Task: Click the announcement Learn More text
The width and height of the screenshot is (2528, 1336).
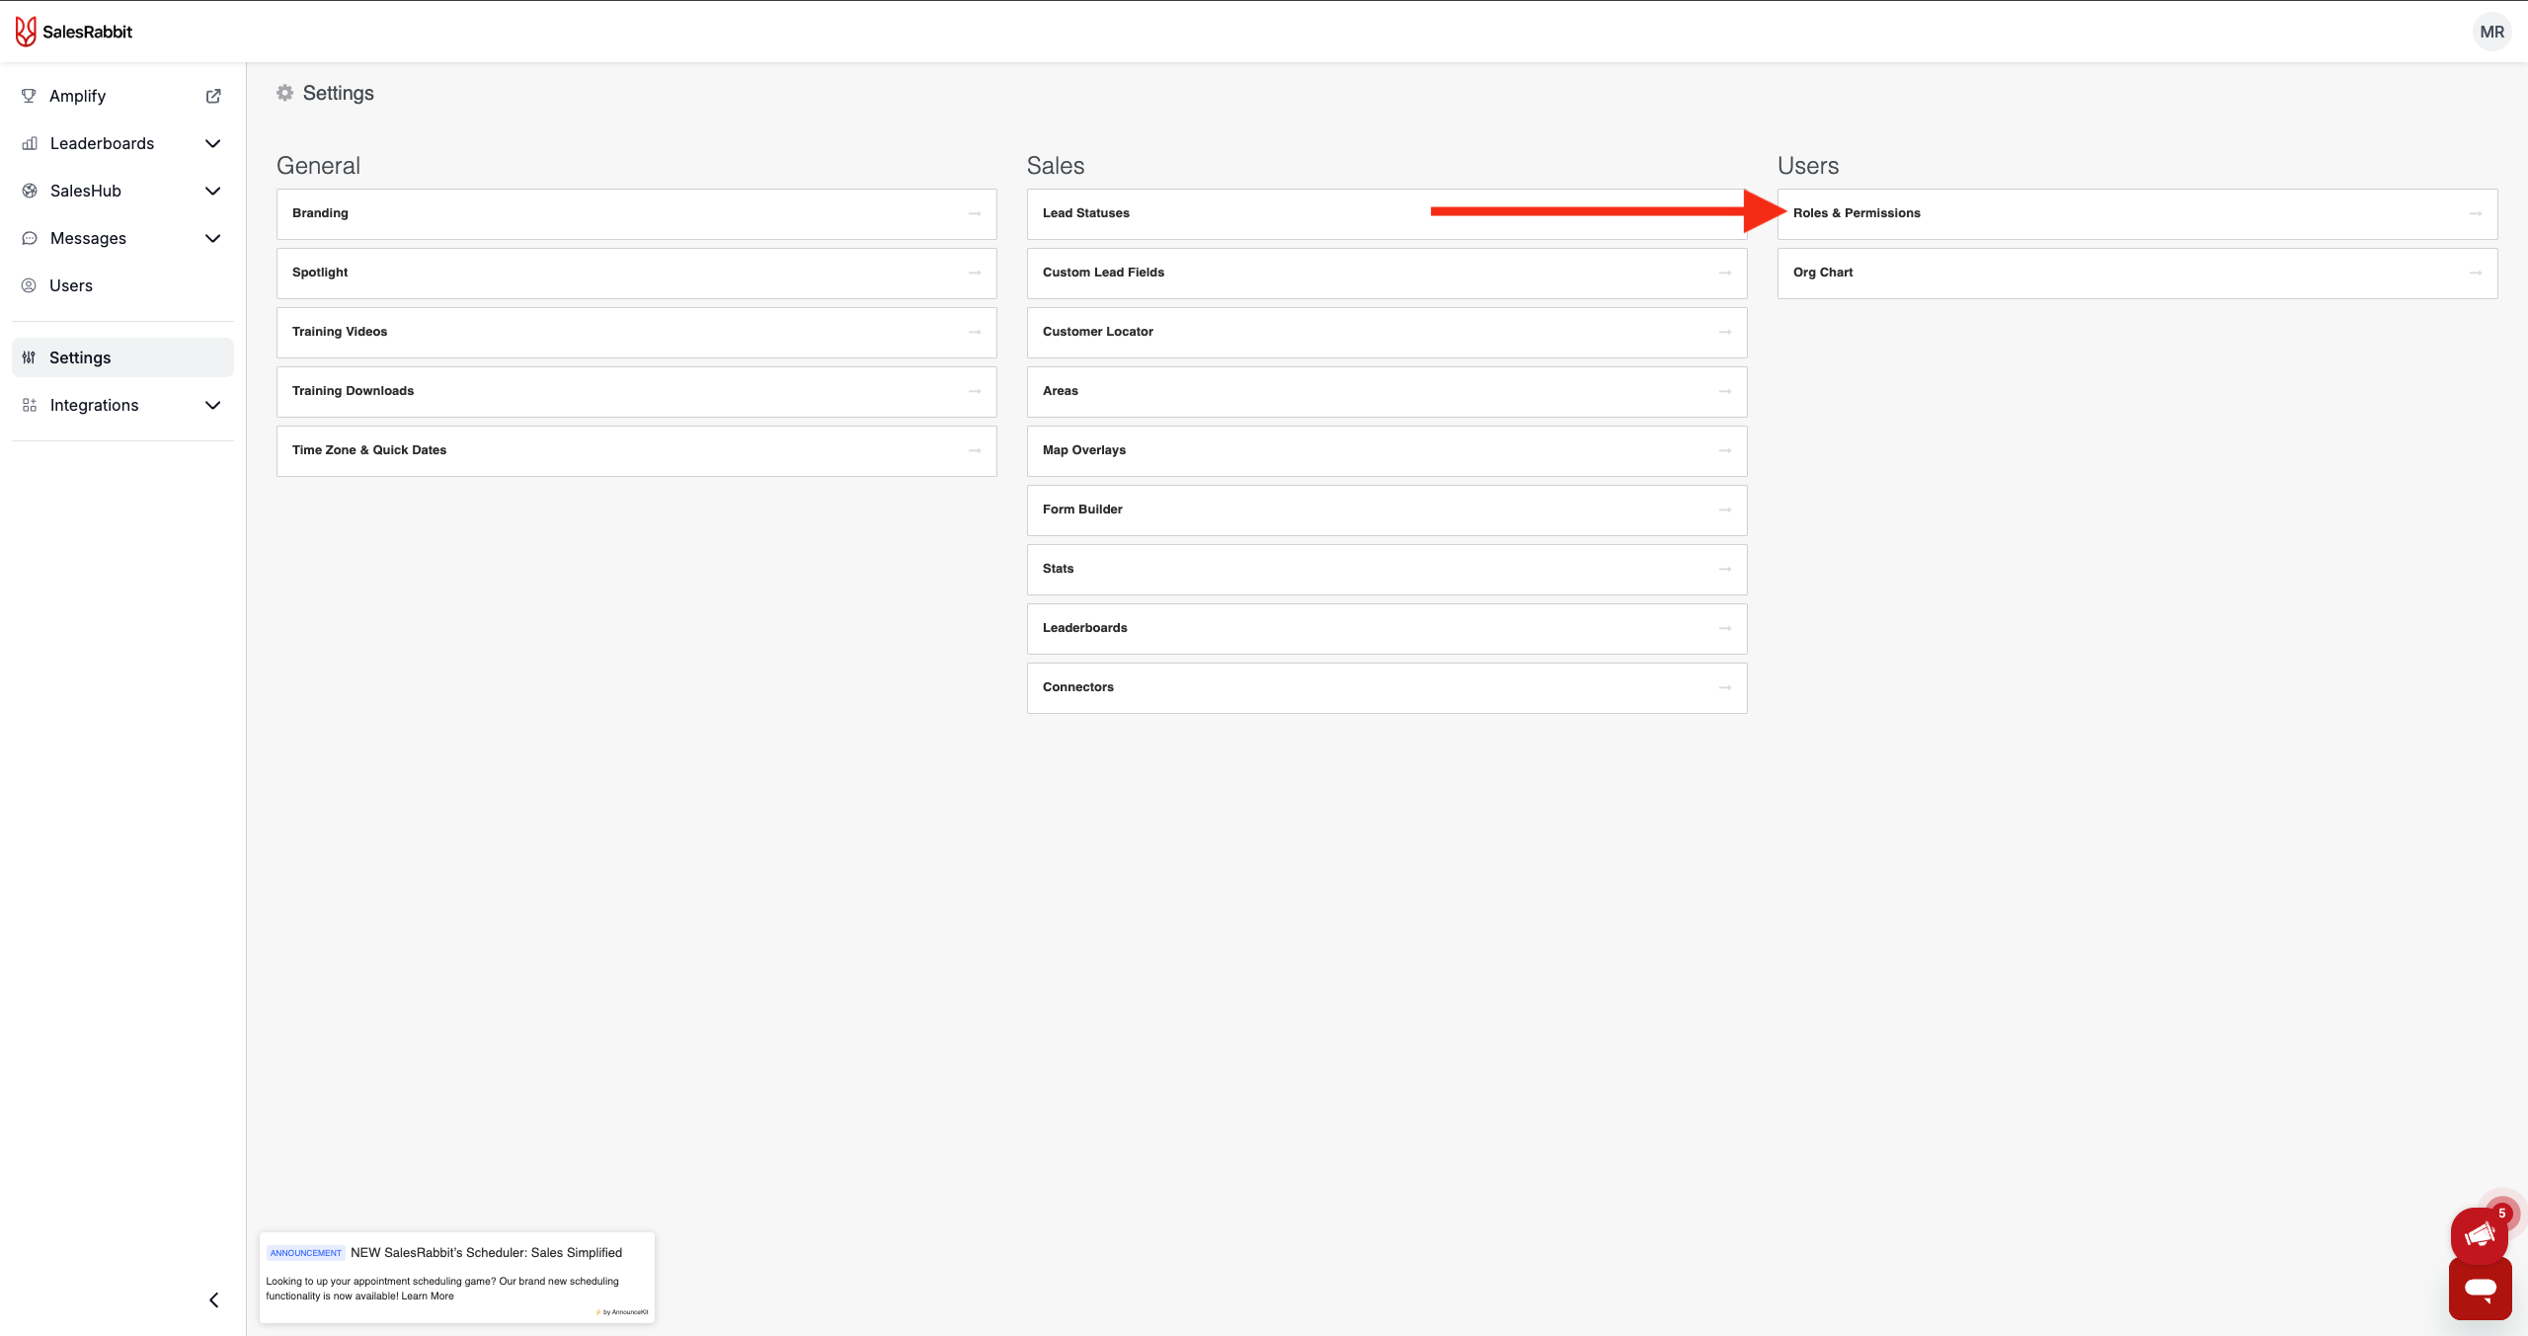Action: [428, 1296]
